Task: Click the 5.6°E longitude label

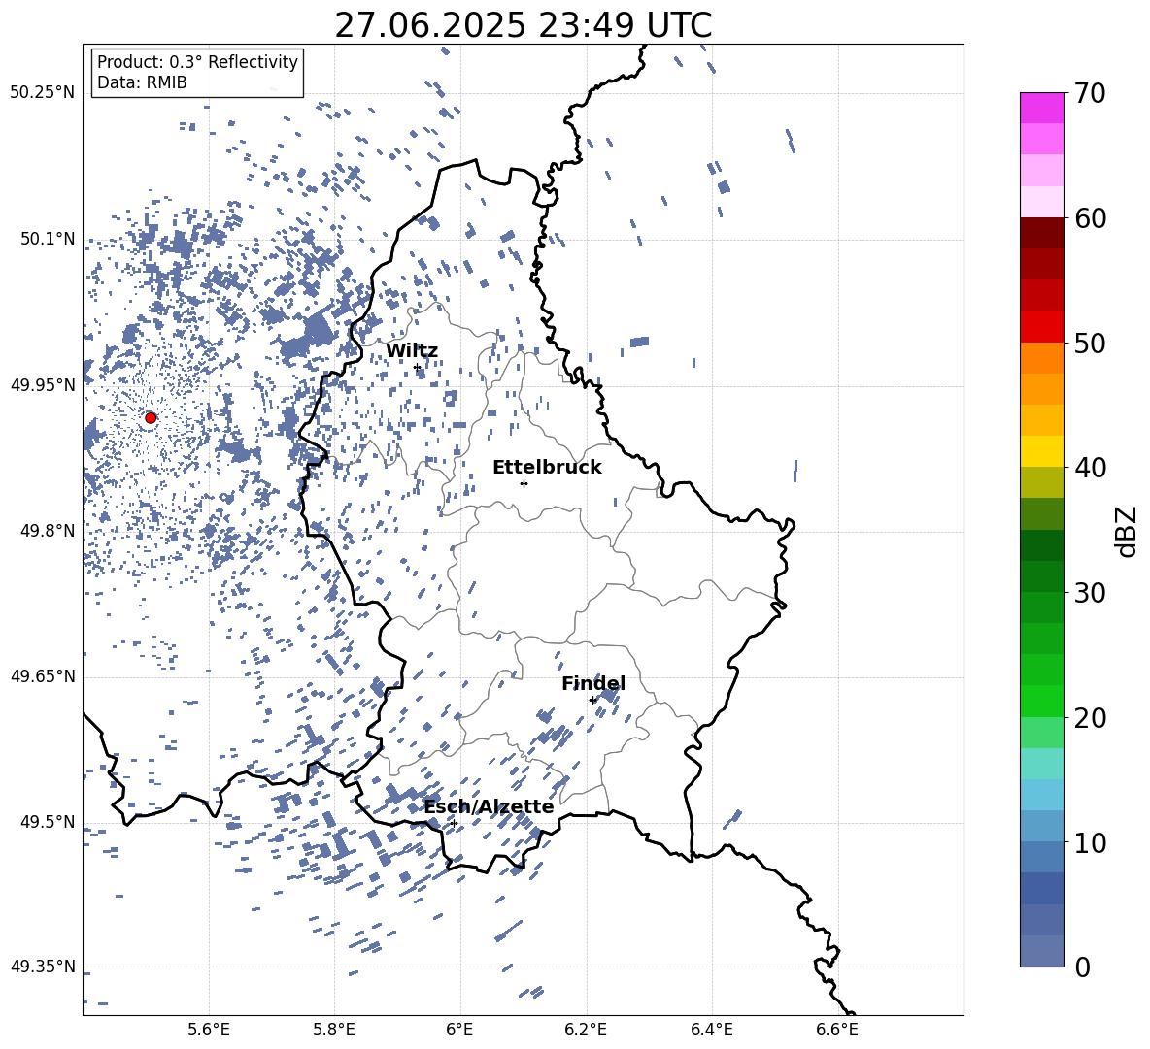Action: 209,1030
